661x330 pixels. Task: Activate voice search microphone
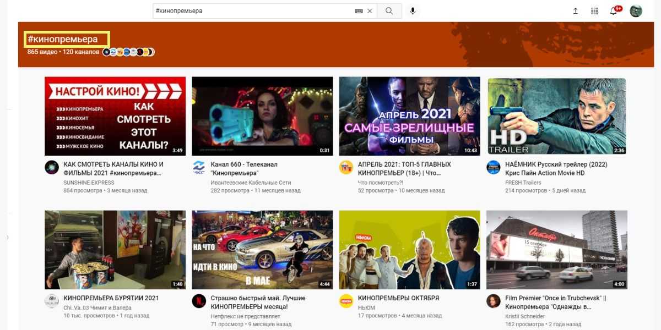tap(413, 11)
